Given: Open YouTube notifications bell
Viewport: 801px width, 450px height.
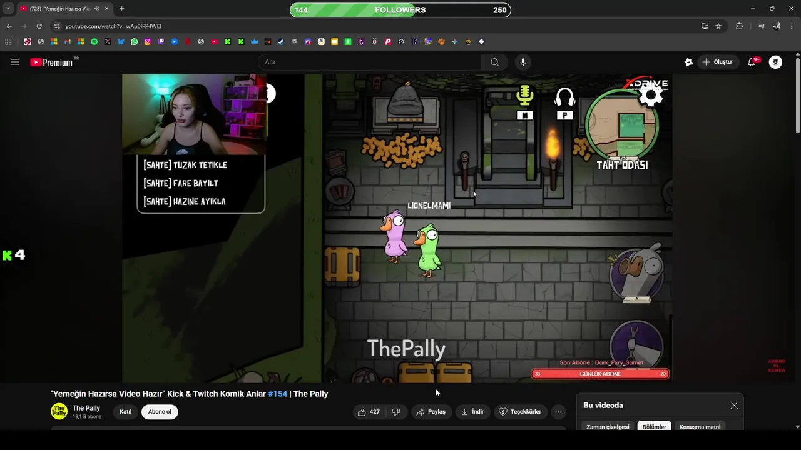Looking at the screenshot, I should click(x=752, y=62).
